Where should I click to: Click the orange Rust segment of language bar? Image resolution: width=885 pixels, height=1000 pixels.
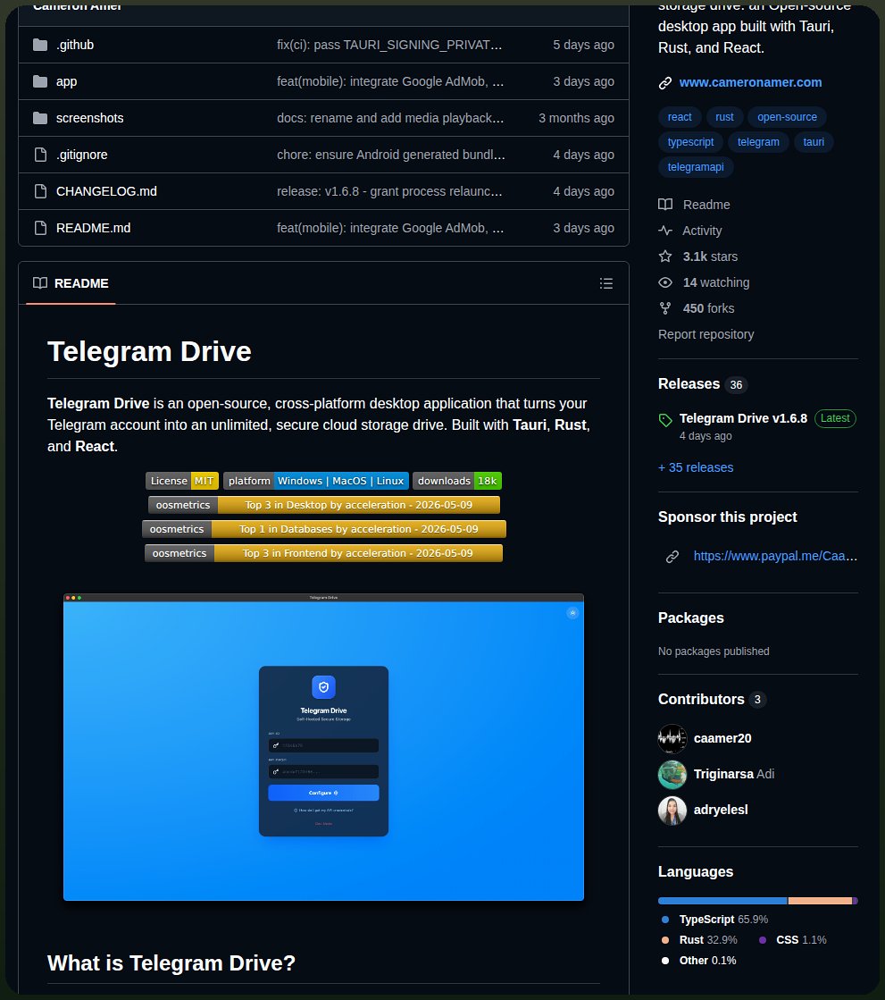click(x=820, y=901)
